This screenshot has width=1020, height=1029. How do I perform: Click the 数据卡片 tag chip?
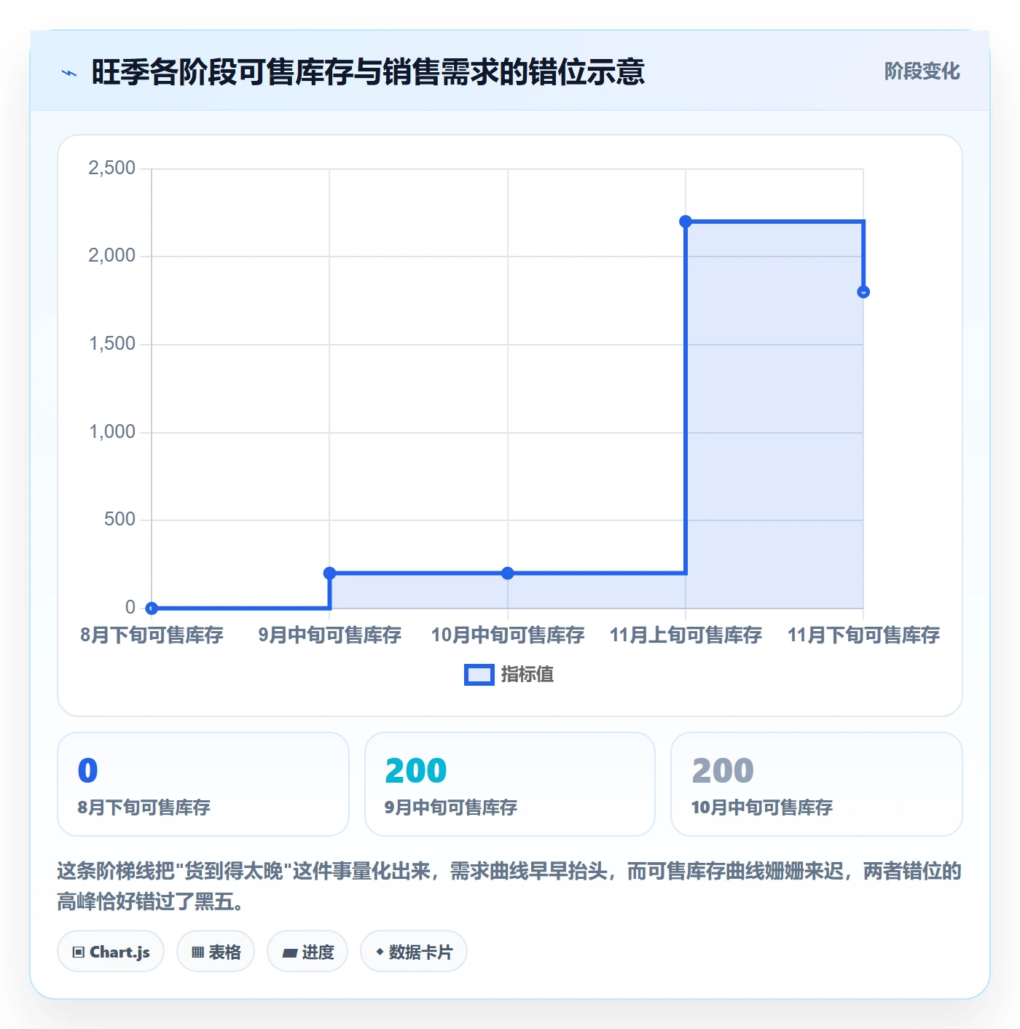[414, 952]
